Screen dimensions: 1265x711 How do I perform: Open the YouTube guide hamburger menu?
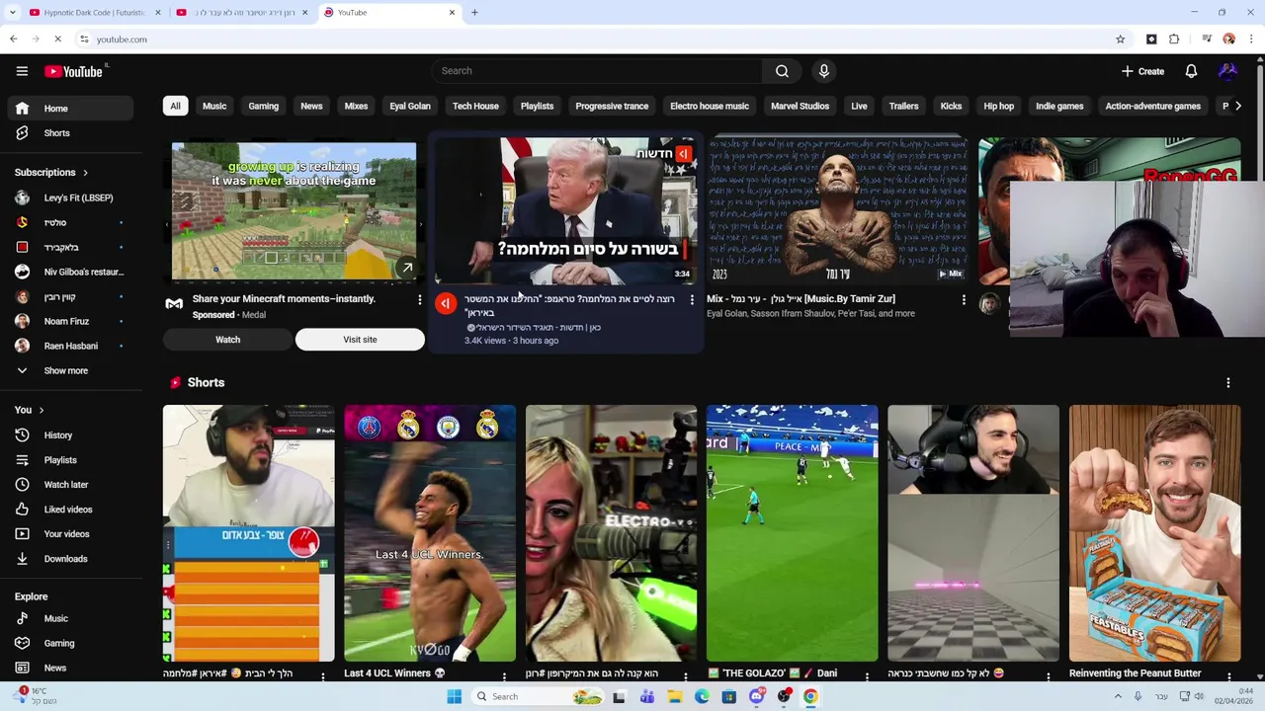22,71
